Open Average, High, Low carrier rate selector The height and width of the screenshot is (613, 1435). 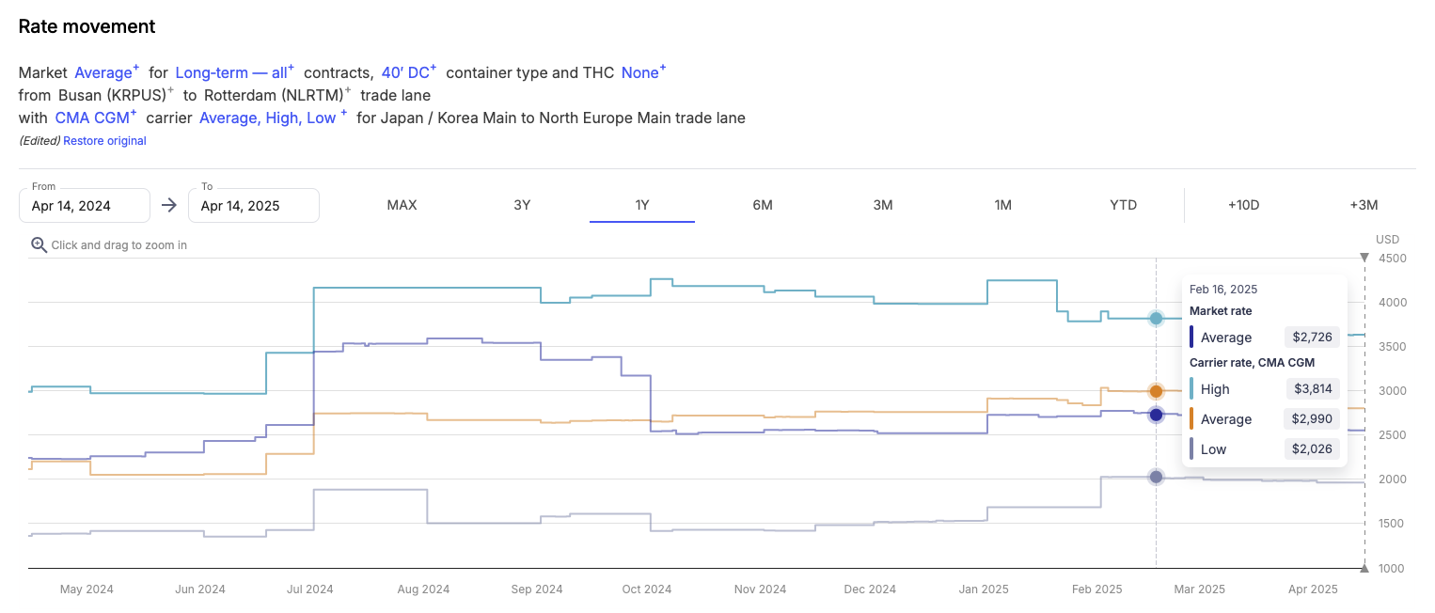point(273,118)
